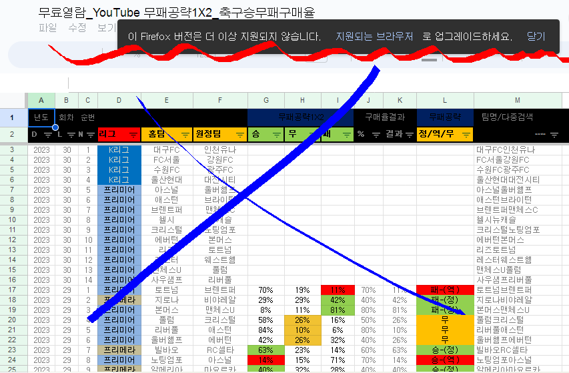Viewport: 569px width, 373px height.
Task: Open the 수정 menu
Action: [77, 28]
